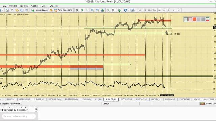Select H4 timeframe
The image size is (216, 121).
(x=164, y=10)
